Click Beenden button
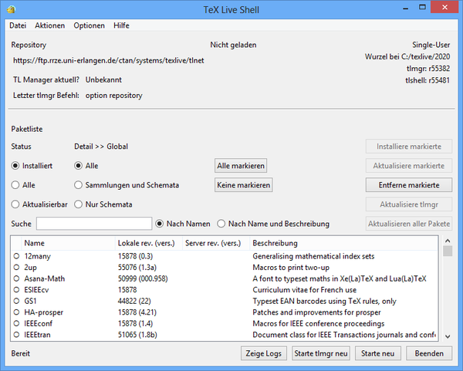Image resolution: width=463 pixels, height=371 pixels. pos(429,353)
